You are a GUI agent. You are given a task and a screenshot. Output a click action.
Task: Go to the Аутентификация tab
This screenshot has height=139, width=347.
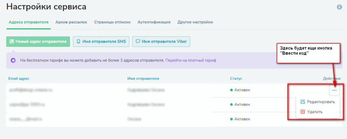pos(154,22)
